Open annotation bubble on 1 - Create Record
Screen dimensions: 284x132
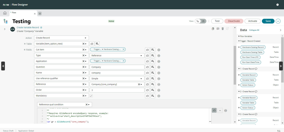point(256,69)
